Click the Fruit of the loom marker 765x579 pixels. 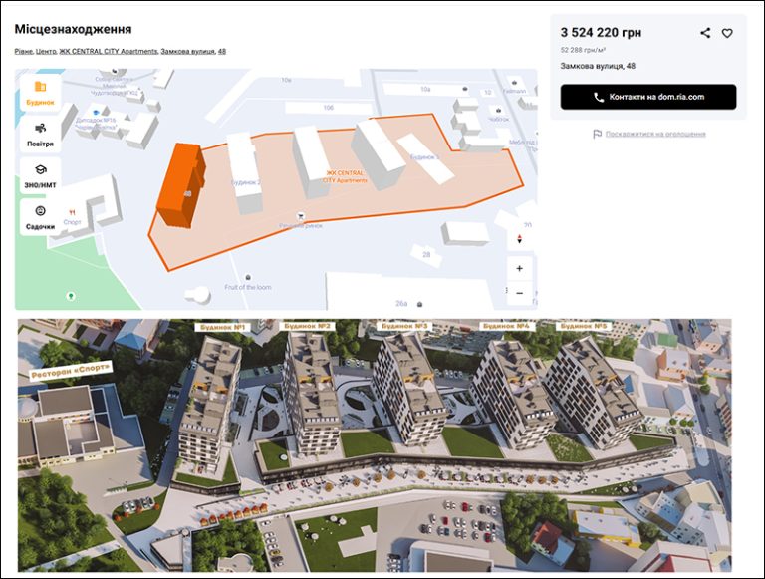pyautogui.click(x=248, y=277)
